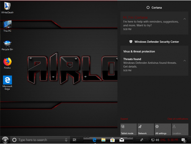Collapse the Threats found notification chevron
The width and height of the screenshot is (191, 144).
pyautogui.click(x=185, y=61)
